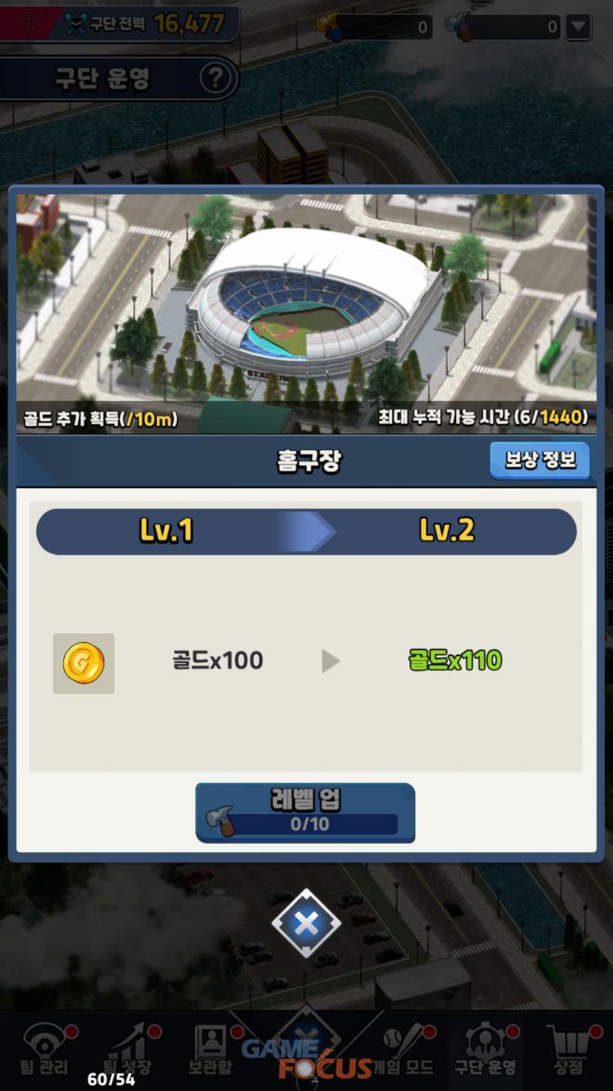Click the yellow hammer currency icon
Viewport: 613px width, 1091px height.
[x=328, y=26]
